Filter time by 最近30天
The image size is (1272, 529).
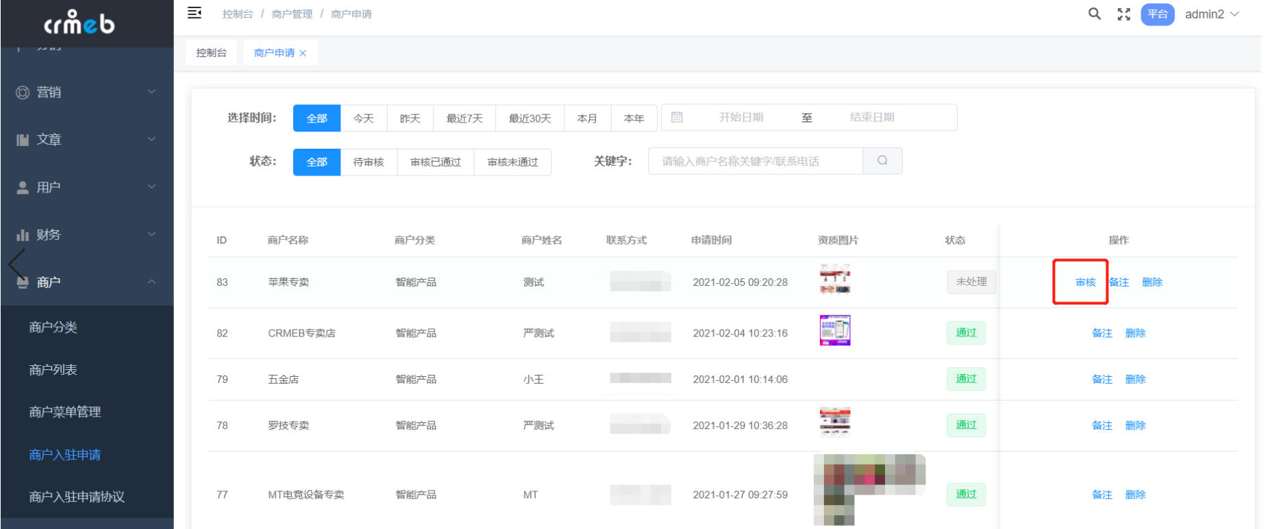coord(530,118)
